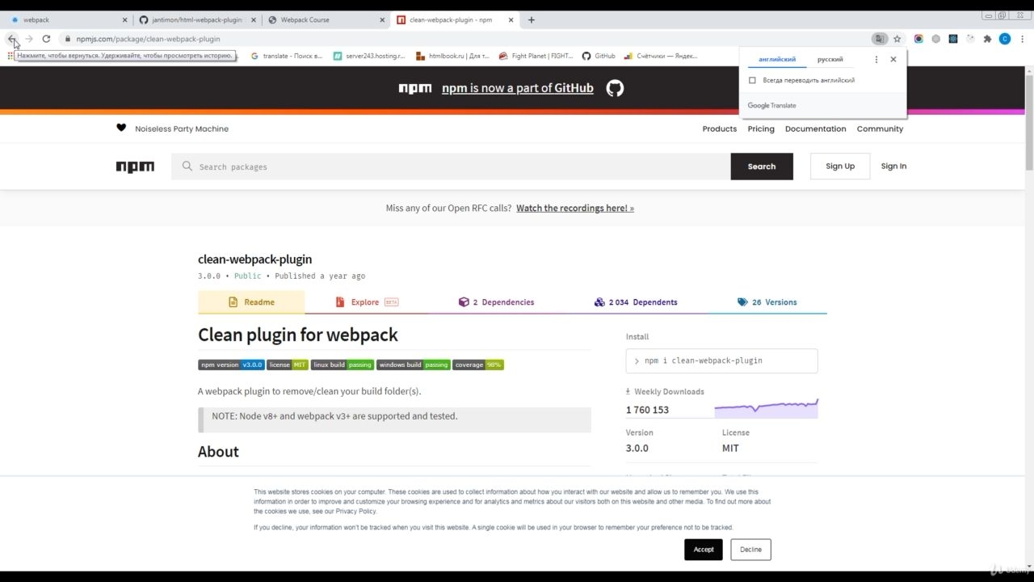Click the black Search button
Screen dimensions: 1034x582
coord(762,167)
